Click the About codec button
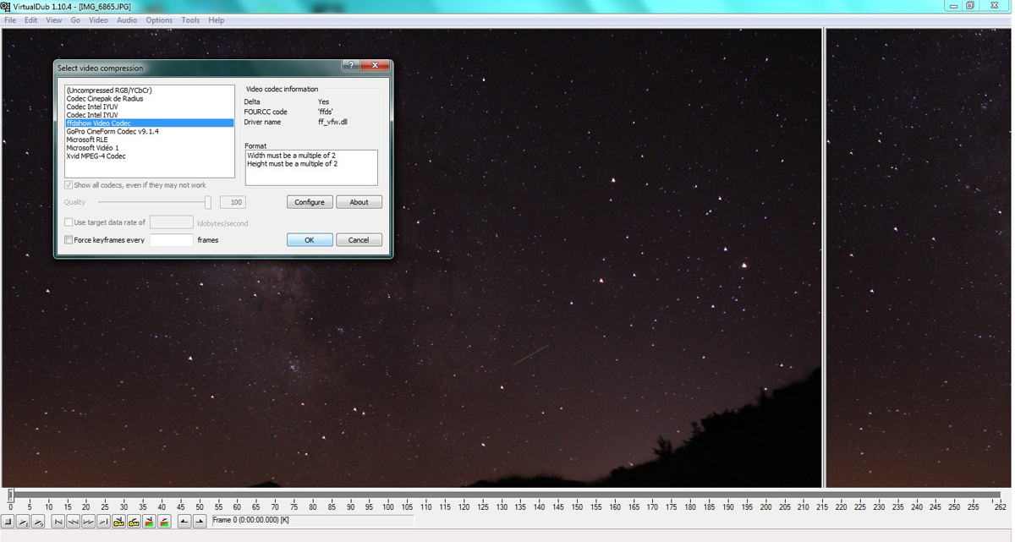Screen dimensions: 1015x542 359,202
